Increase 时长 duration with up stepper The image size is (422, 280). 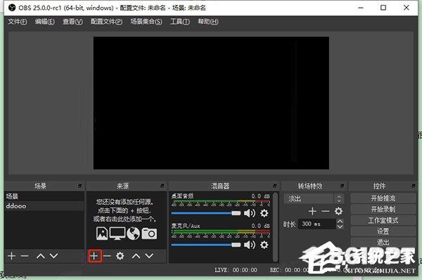(x=340, y=222)
